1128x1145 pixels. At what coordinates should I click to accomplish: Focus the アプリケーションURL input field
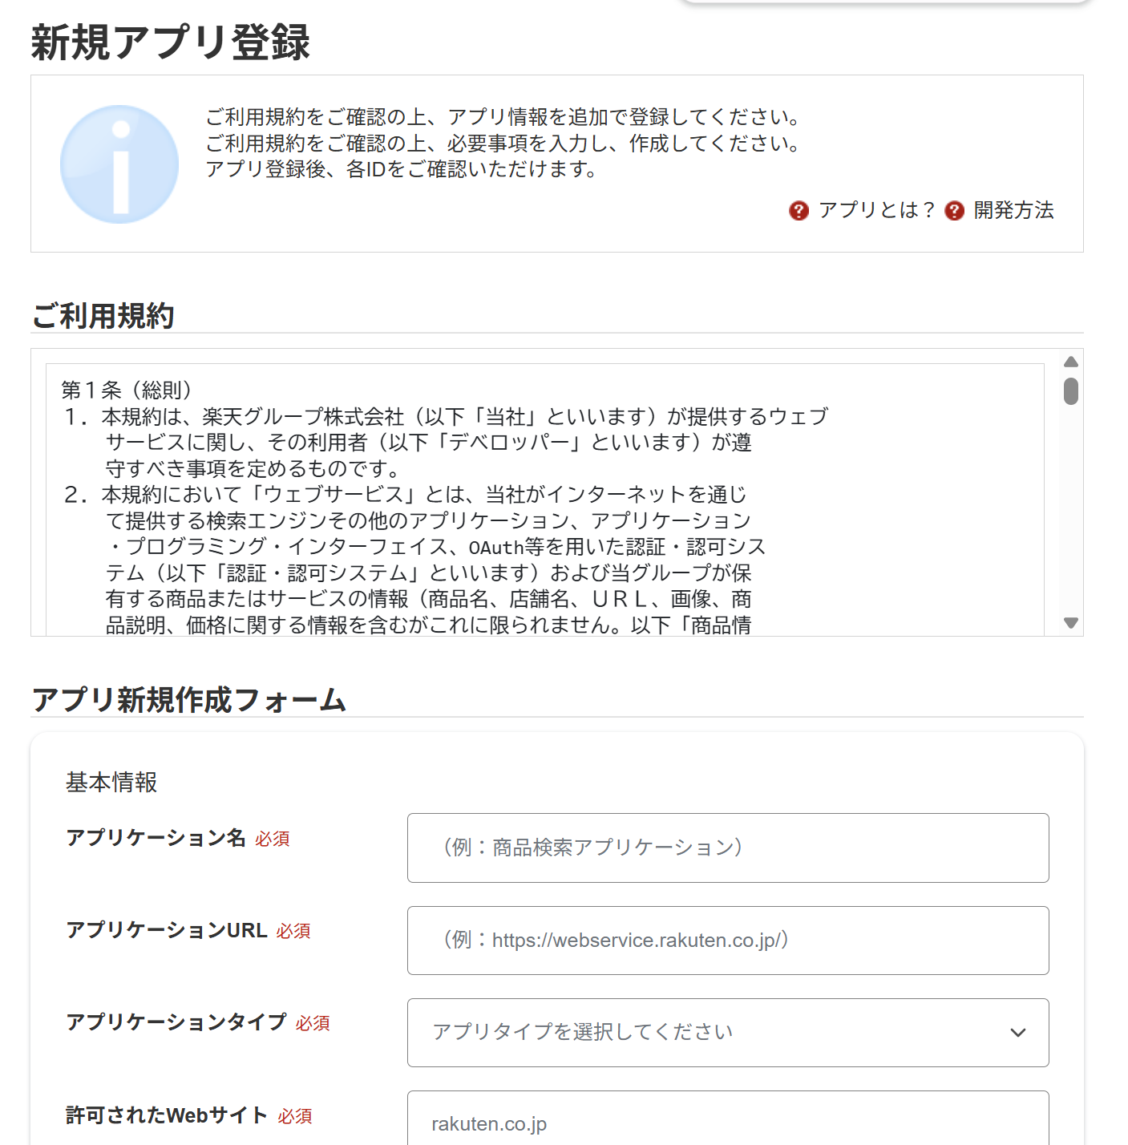(x=728, y=941)
